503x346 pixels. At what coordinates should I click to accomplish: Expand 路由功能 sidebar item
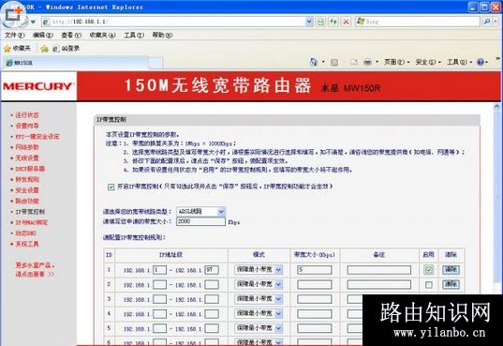tap(27, 201)
